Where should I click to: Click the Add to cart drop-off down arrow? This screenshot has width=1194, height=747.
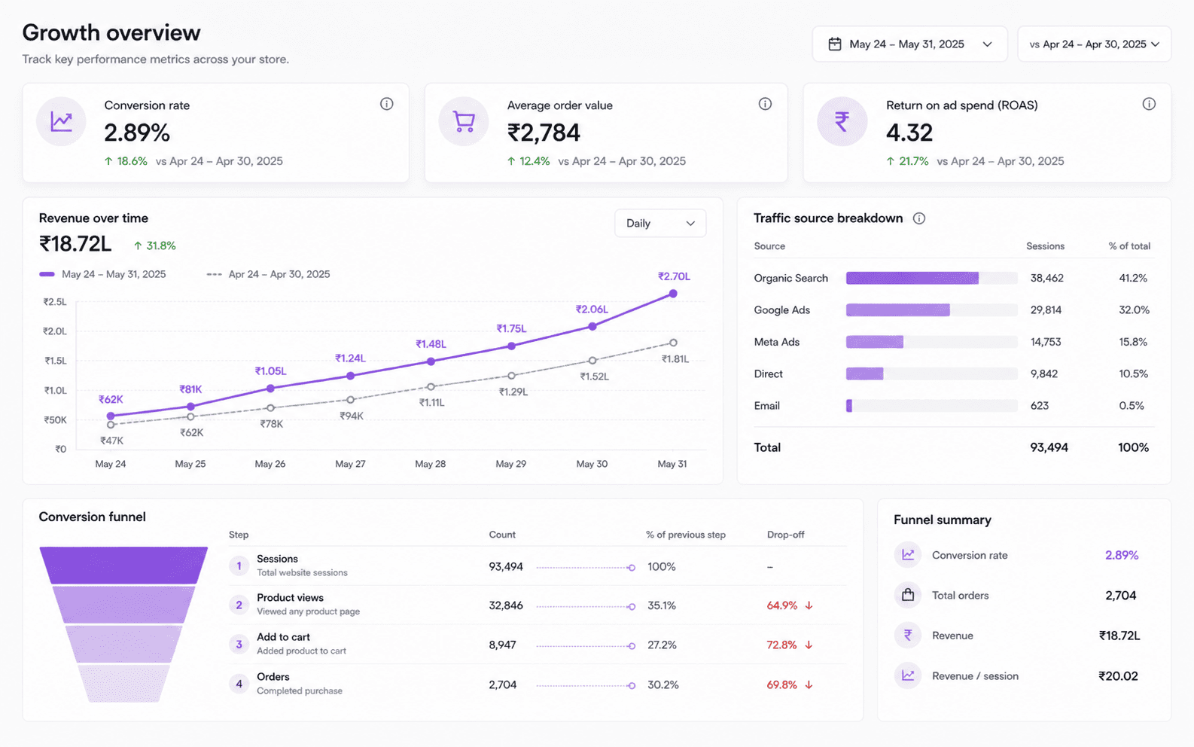click(809, 645)
